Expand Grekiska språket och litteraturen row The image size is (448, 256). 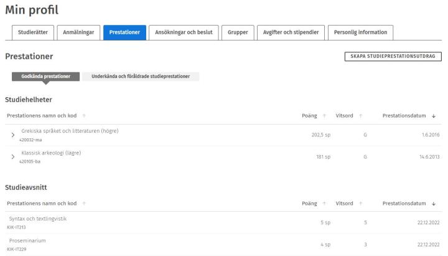pos(13,135)
